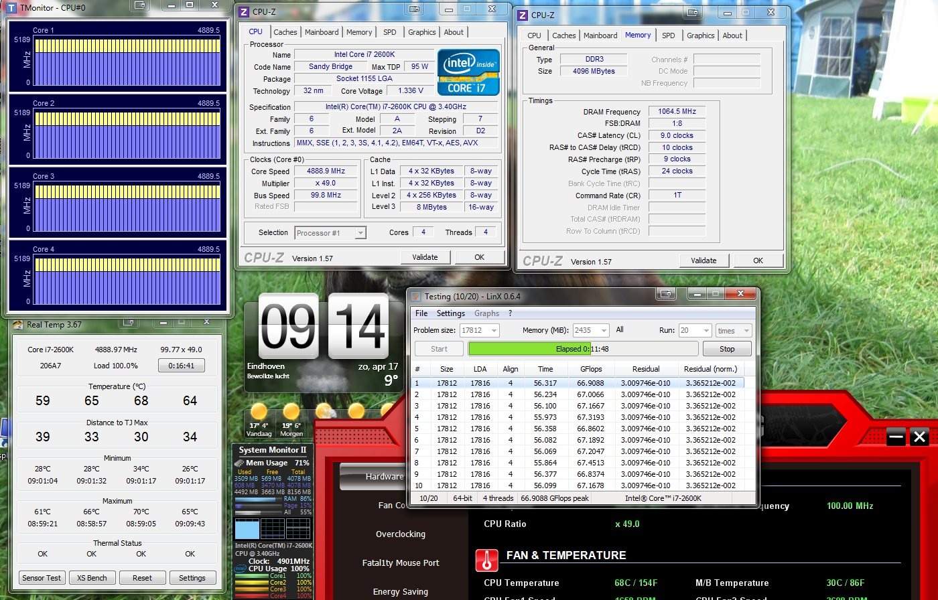938x600 pixels.
Task: Click the Multiplier value x 49.0 in CPU-Z
Action: tap(326, 183)
